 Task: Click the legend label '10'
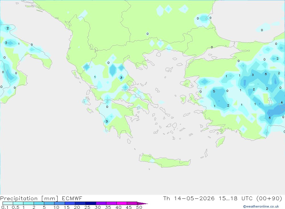(56, 207)
